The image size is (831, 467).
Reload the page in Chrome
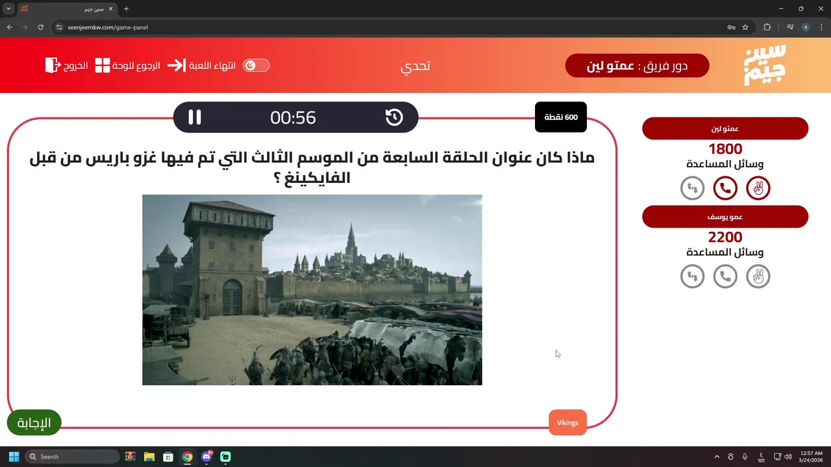(x=40, y=27)
